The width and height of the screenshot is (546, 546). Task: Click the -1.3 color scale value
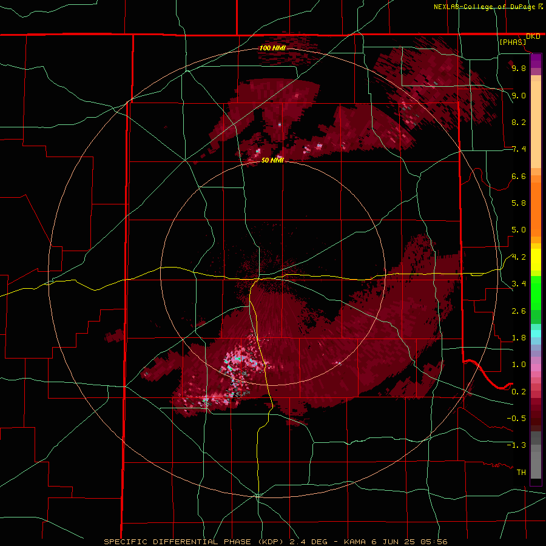pos(516,445)
